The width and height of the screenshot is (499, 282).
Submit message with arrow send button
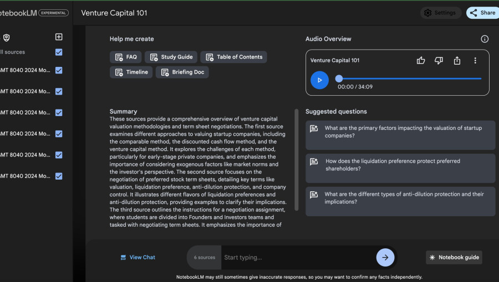(x=385, y=257)
